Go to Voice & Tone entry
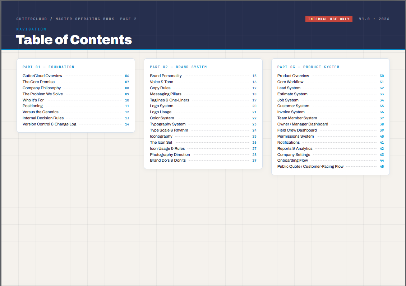406x286 pixels. coord(203,82)
